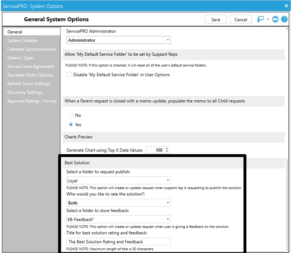Go to Generic Types settings
291x253 pixels.
pyautogui.click(x=20, y=58)
